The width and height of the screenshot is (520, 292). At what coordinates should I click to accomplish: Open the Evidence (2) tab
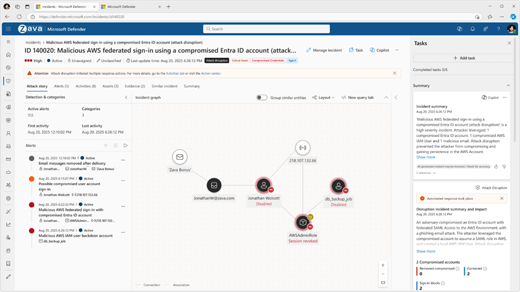(x=135, y=86)
